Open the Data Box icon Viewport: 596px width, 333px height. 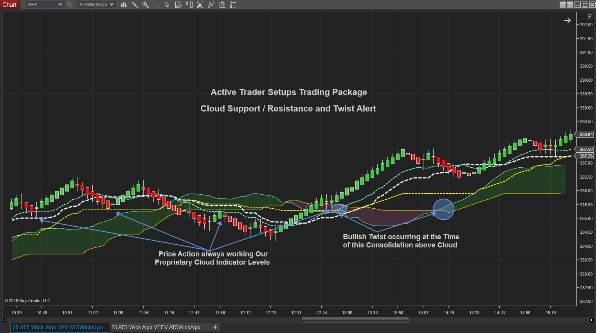[178, 4]
